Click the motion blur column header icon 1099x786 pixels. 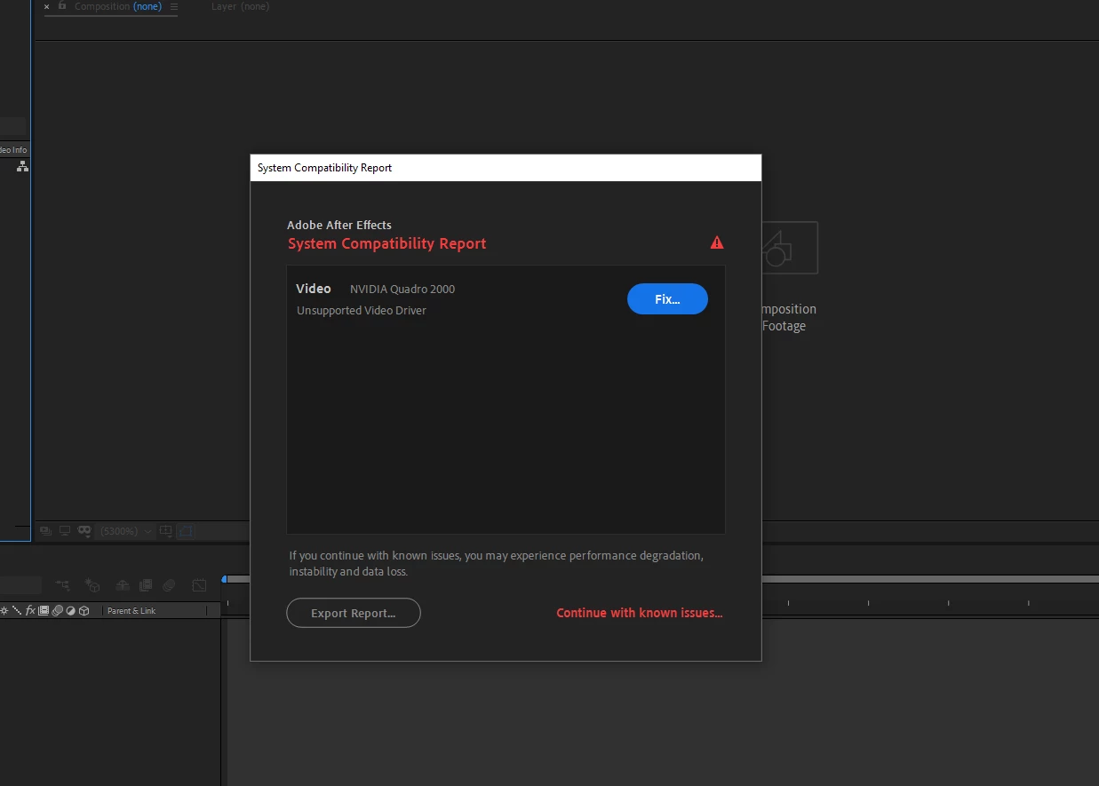click(x=57, y=611)
